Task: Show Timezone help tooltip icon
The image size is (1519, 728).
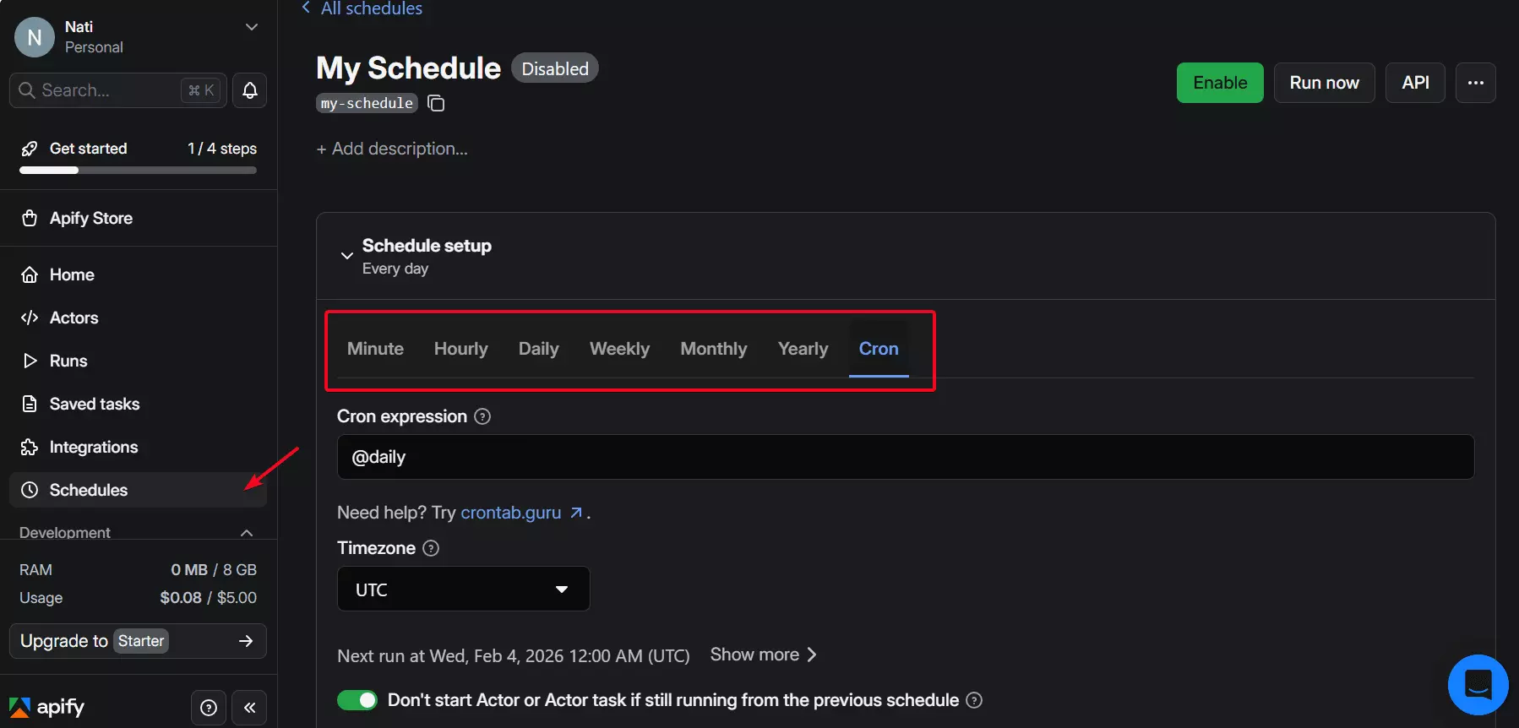Action: (x=431, y=548)
